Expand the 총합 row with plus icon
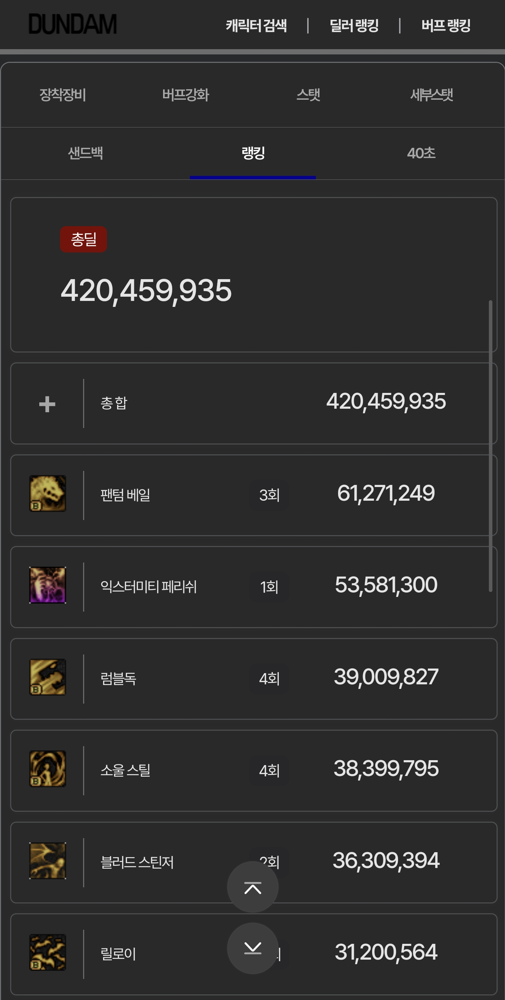 [47, 404]
